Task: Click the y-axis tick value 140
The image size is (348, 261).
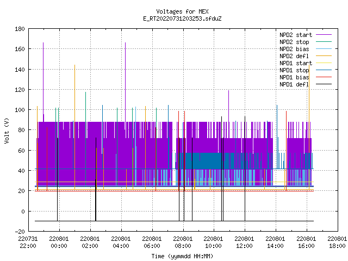Action: (x=20, y=70)
